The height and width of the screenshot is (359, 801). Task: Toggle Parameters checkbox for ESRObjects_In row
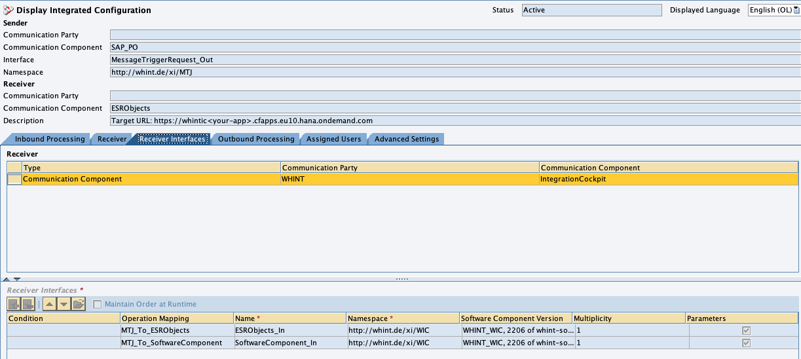point(746,331)
